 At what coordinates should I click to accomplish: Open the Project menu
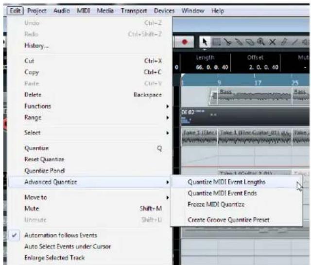tap(37, 11)
